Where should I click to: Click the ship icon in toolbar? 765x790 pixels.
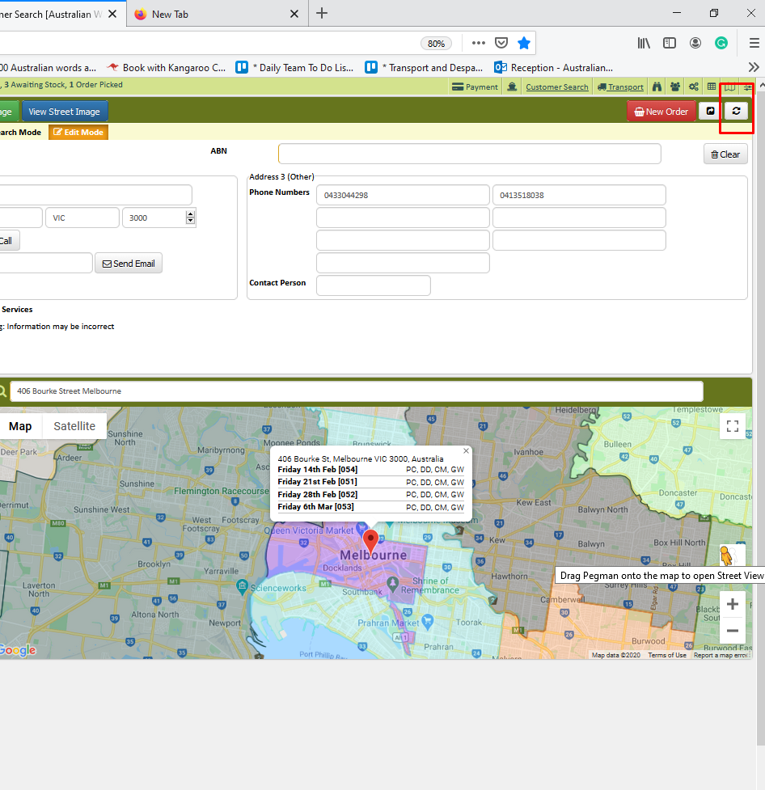click(x=512, y=87)
